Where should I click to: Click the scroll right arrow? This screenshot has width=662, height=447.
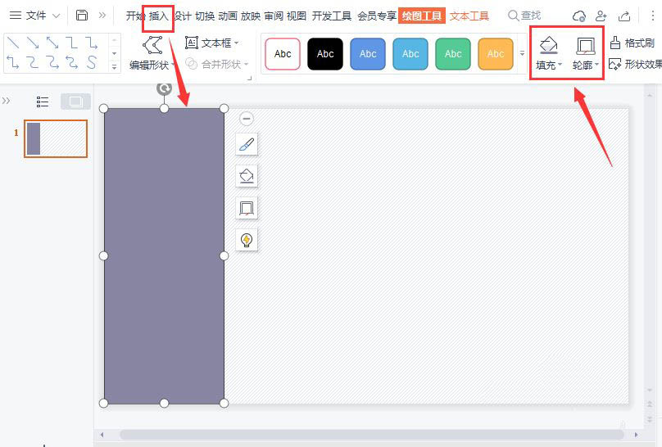pos(637,435)
